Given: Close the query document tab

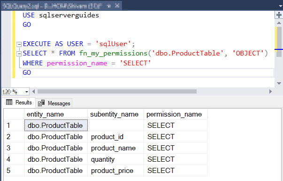Looking at the screenshot, I should pyautogui.click(x=117, y=6).
